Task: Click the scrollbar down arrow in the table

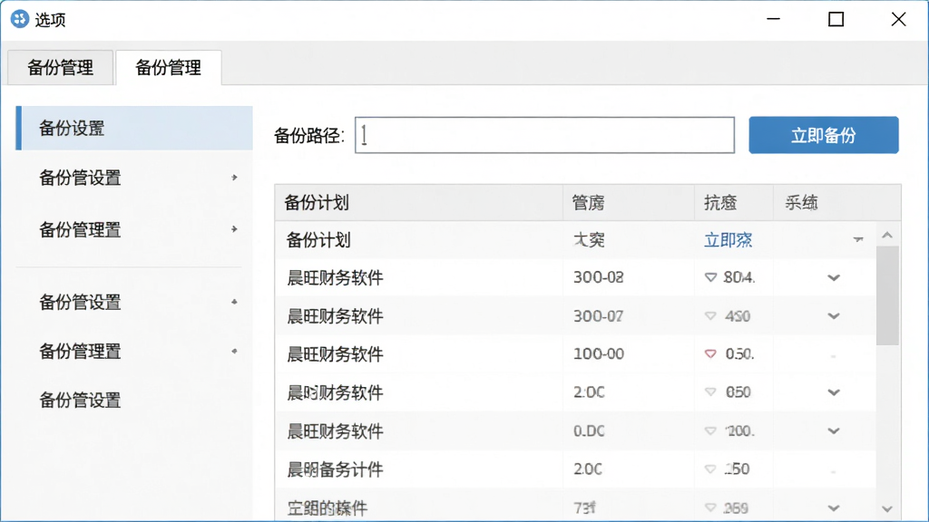Action: (x=887, y=508)
